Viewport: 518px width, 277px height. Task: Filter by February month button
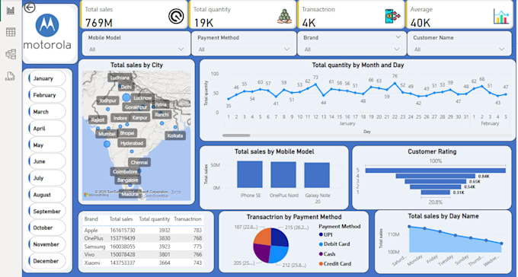tap(47, 95)
